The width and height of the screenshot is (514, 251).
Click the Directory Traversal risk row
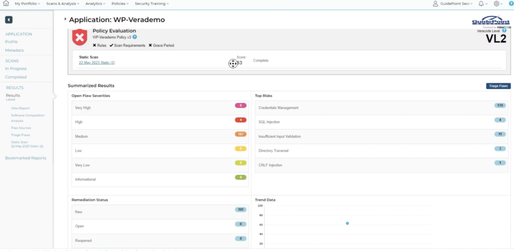click(x=381, y=151)
